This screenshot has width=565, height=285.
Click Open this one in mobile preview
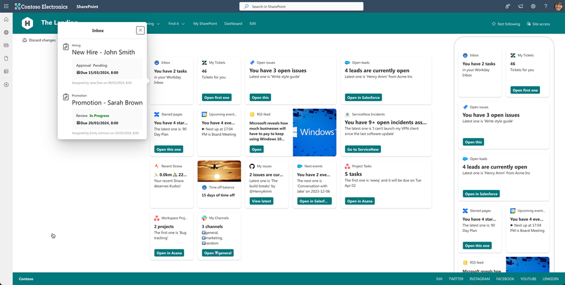point(477,245)
